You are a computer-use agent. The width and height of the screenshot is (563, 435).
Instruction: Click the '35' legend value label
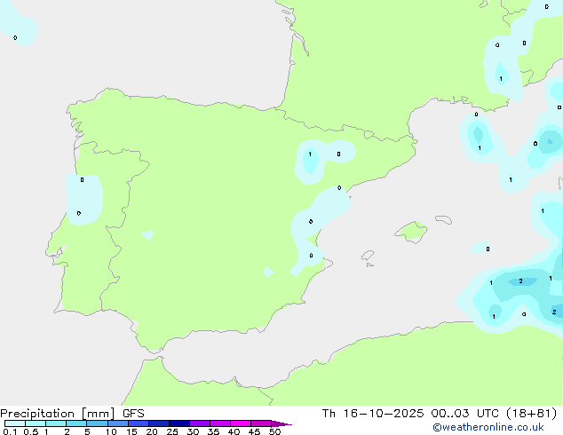tap(213, 431)
